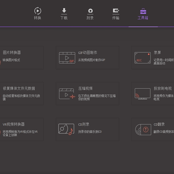Switch to the 转换 tab label
Viewport: 174px width, 174px height.
point(38,18)
